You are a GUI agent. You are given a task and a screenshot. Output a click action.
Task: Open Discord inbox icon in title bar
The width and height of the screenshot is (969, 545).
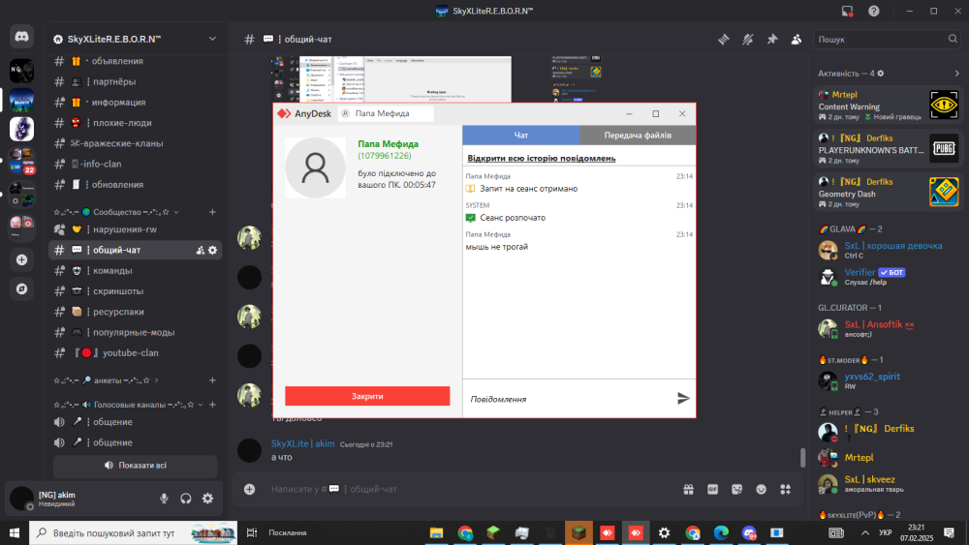tap(847, 11)
